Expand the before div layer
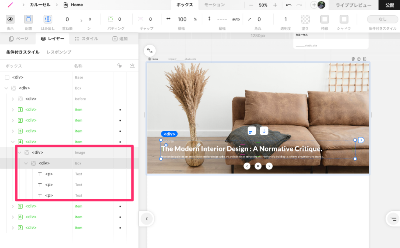Screen dimensions: 400x248 [x=12, y=99]
